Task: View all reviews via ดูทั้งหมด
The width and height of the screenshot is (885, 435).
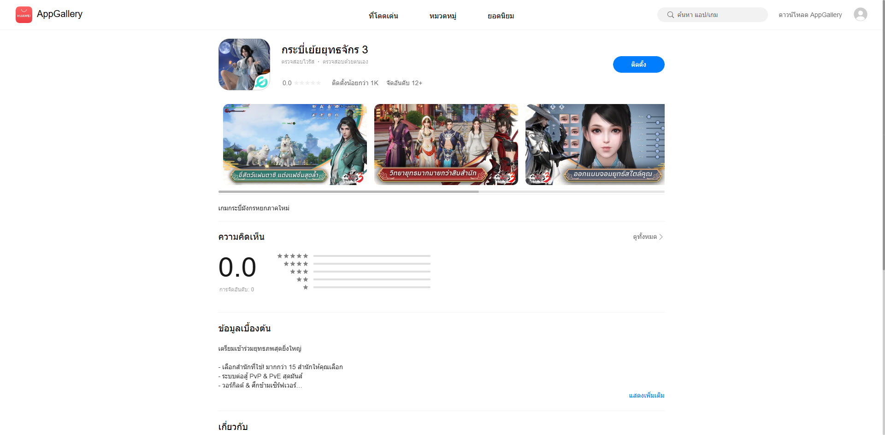Action: [x=645, y=237]
